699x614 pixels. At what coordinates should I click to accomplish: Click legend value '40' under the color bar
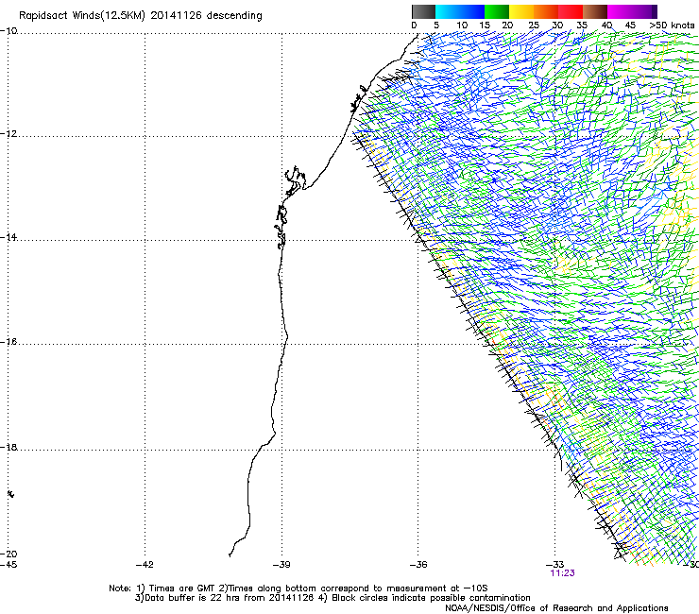coord(606,26)
